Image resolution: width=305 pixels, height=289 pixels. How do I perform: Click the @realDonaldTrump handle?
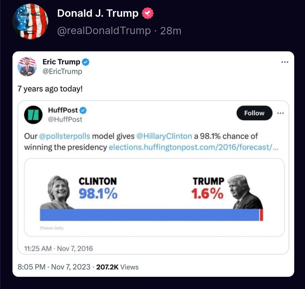point(104,30)
